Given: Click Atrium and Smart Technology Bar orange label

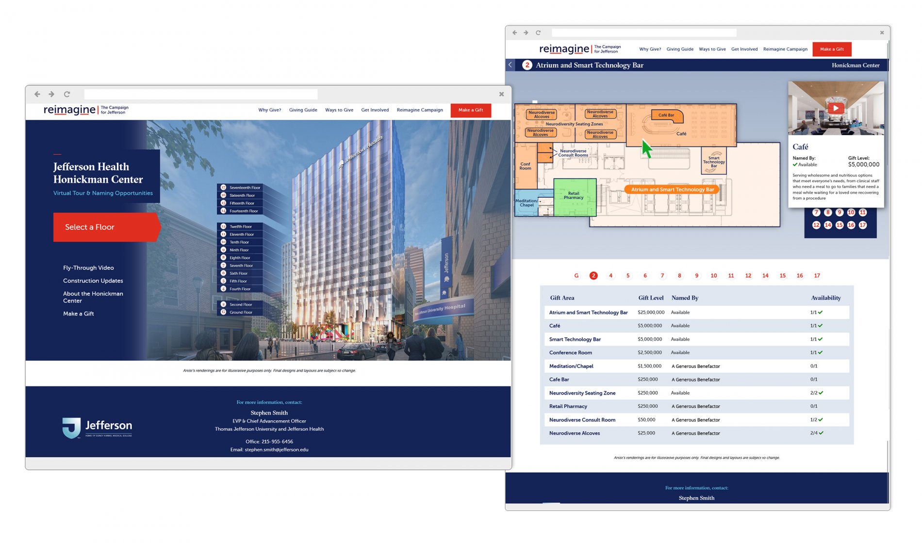Looking at the screenshot, I should (x=672, y=190).
